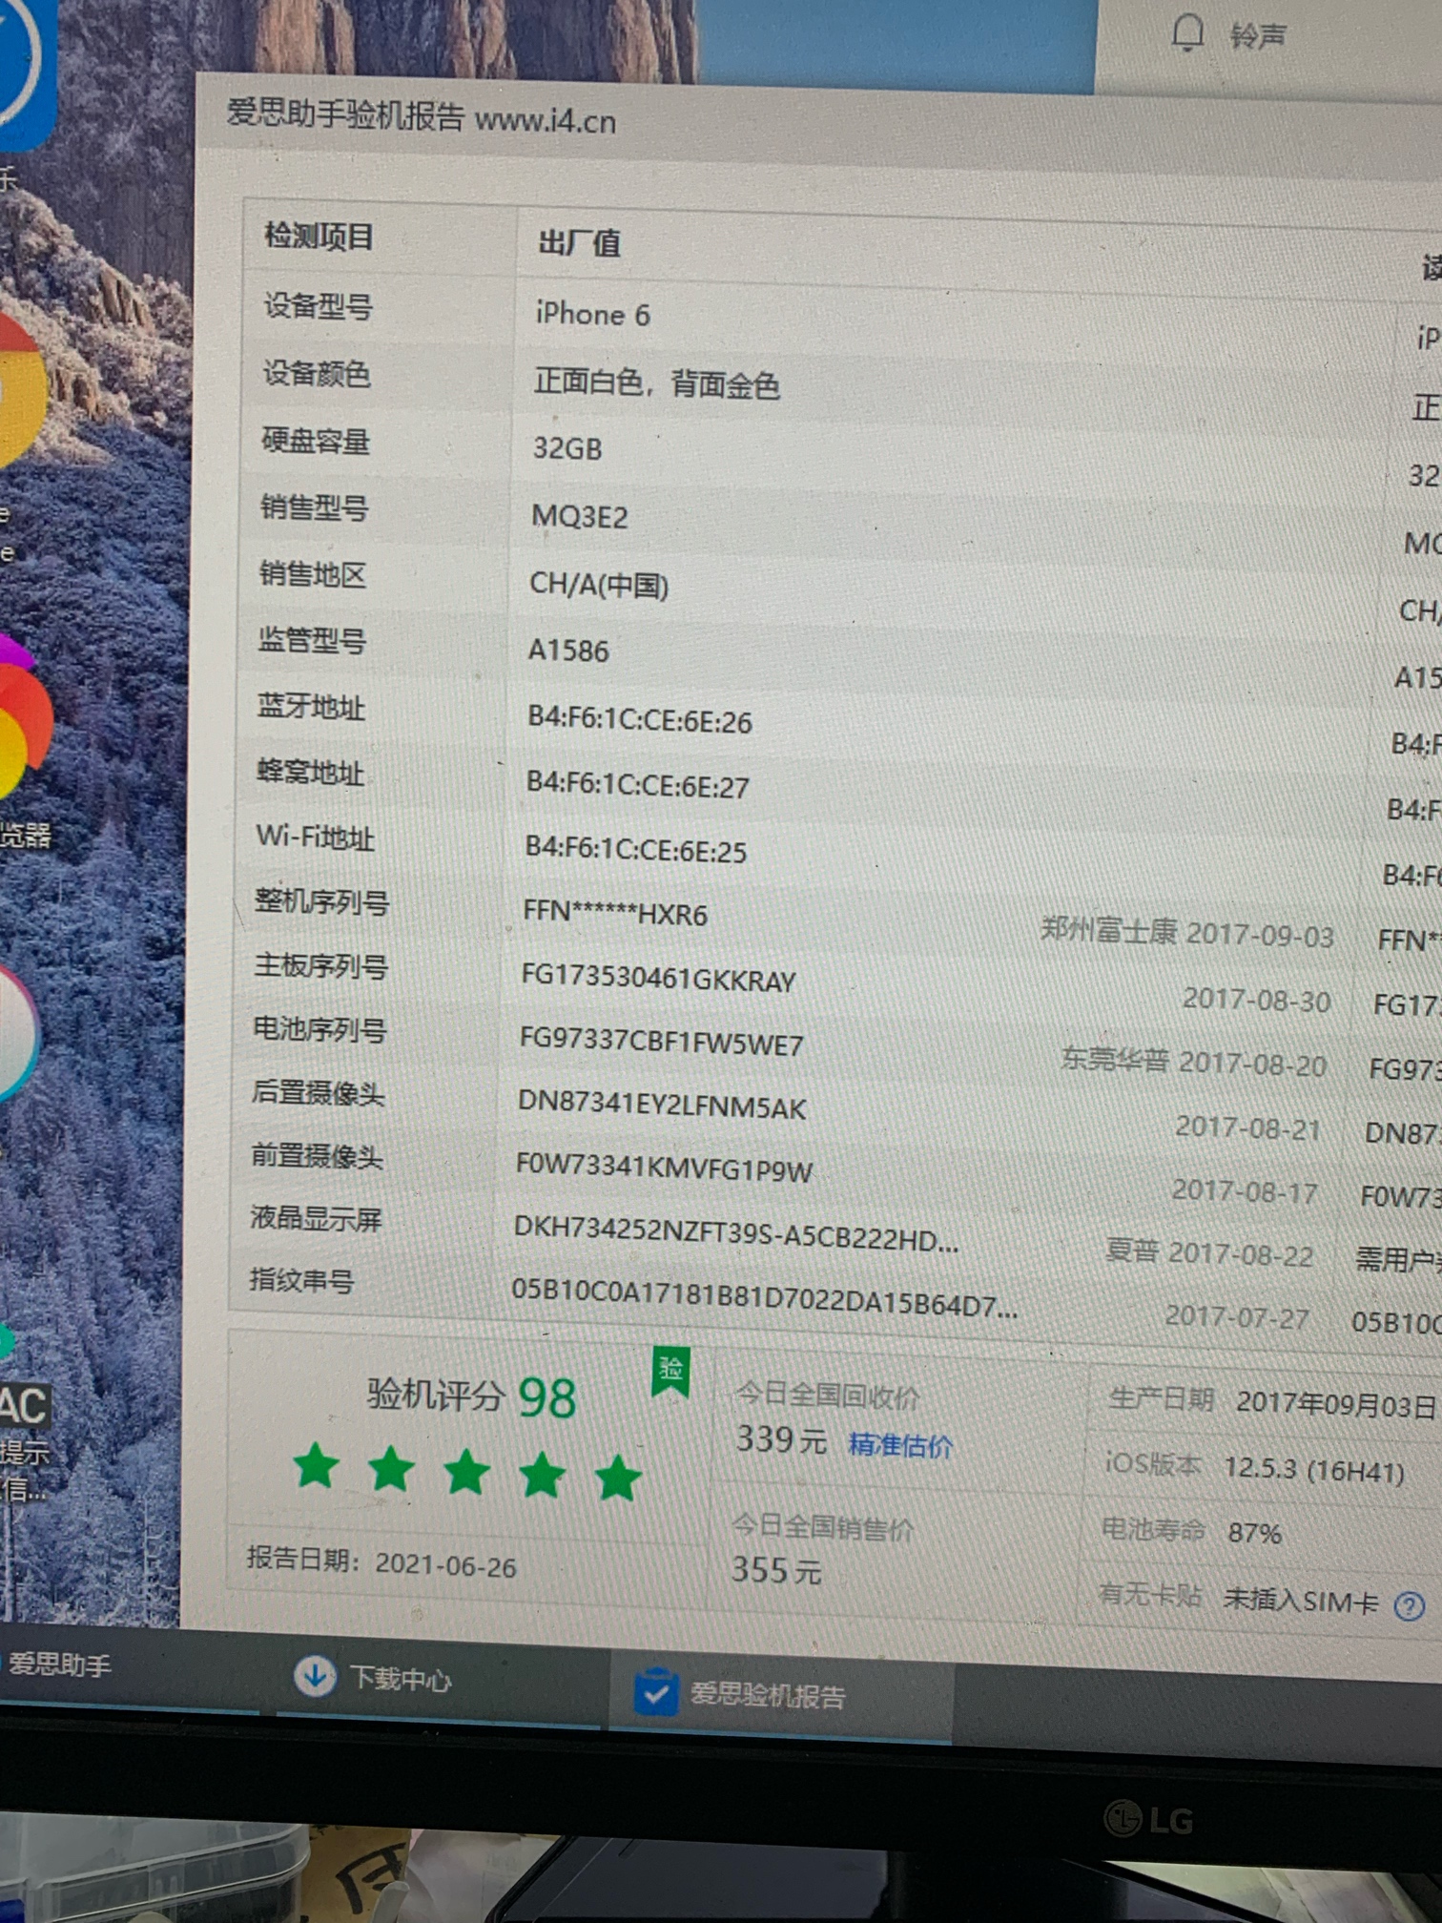Click the 郑州富士康 2017-09-03 entry
The width and height of the screenshot is (1442, 1923).
(x=1187, y=932)
